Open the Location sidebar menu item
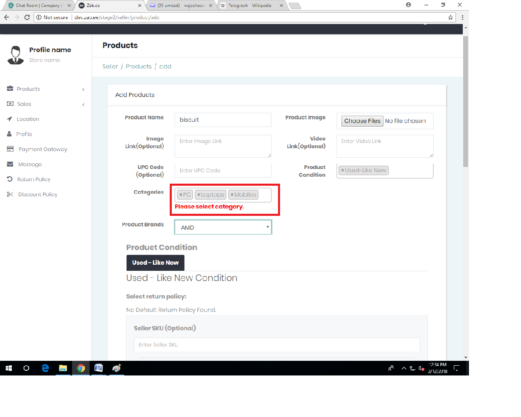The width and height of the screenshot is (521, 417). click(x=28, y=119)
